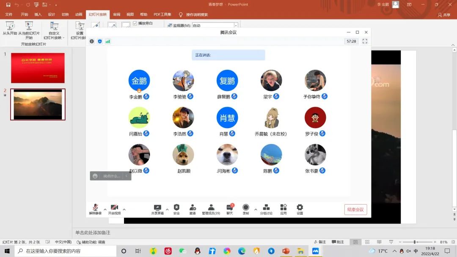Open the 安全 security icon

pyautogui.click(x=176, y=209)
